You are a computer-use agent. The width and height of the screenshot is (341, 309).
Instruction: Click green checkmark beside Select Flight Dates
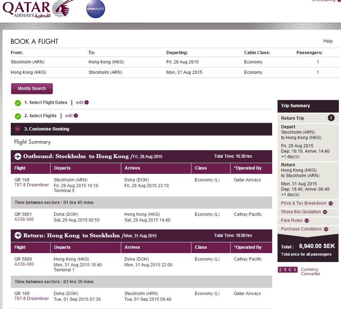[18, 103]
